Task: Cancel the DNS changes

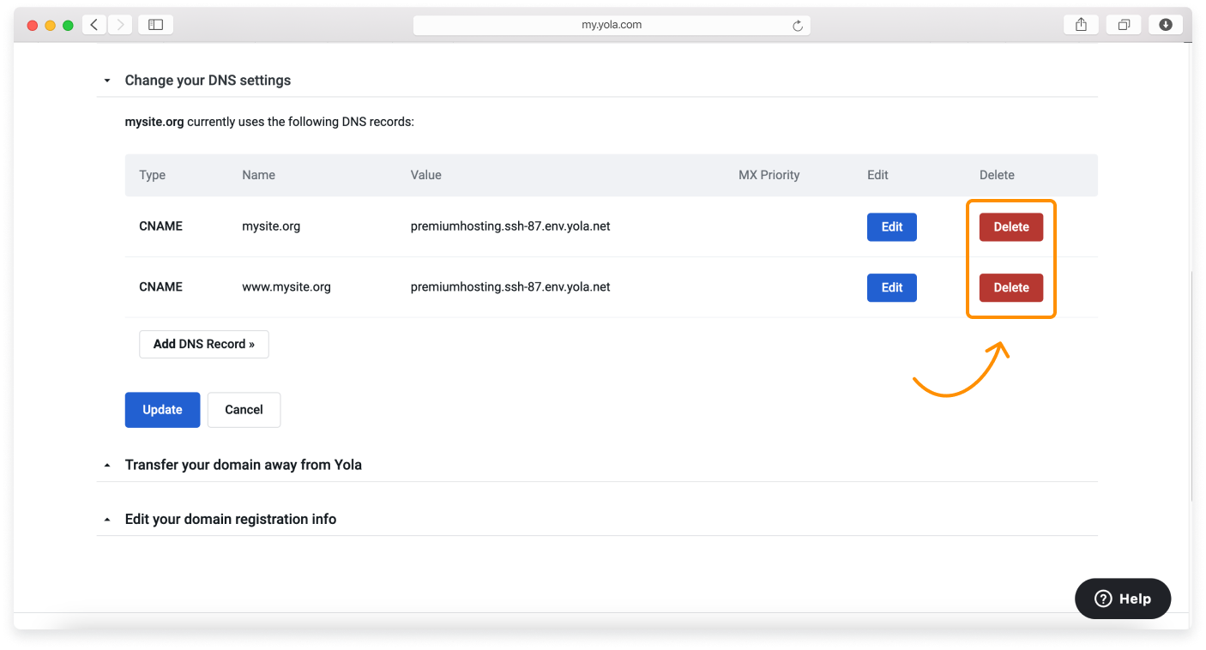Action: [x=244, y=410]
